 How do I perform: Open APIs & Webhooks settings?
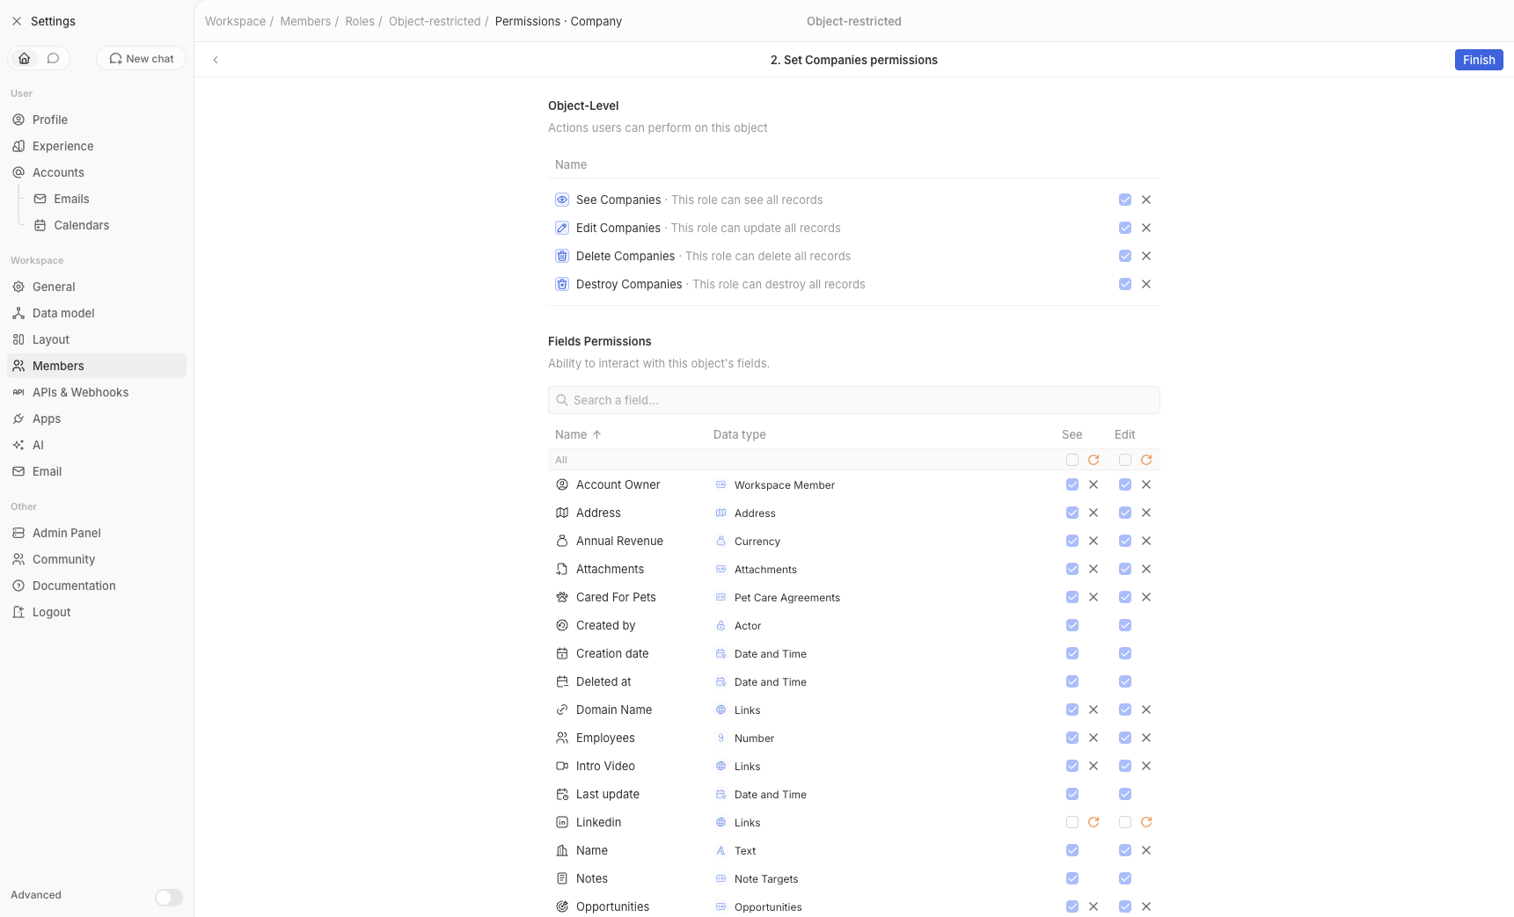tap(97, 392)
